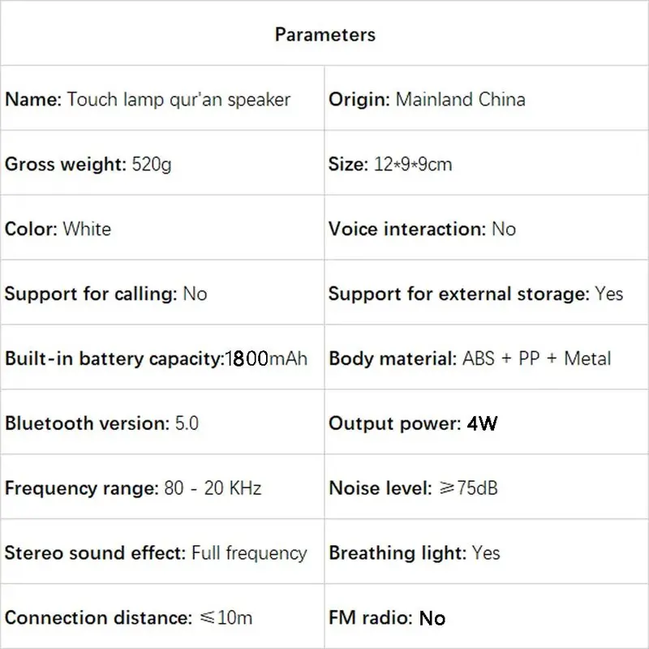This screenshot has width=649, height=649.
Task: Click the Name: Touch lamp qur'an speaker cell
Action: [x=148, y=100]
